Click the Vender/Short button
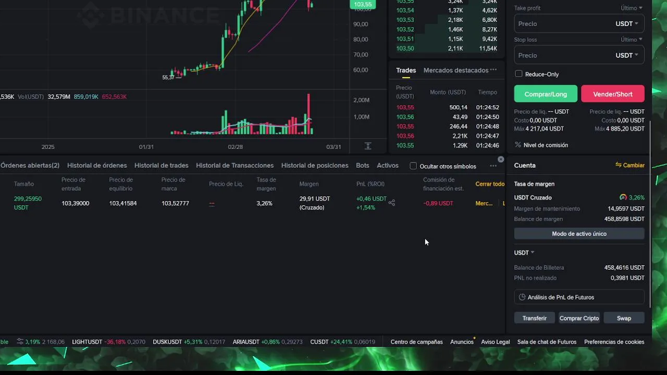 (x=613, y=94)
